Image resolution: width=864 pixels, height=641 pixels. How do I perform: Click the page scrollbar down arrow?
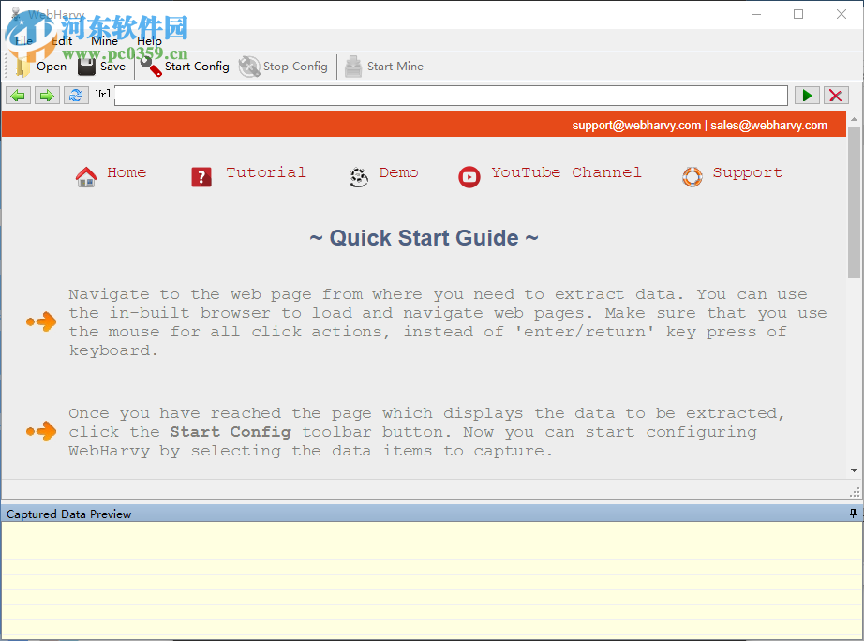pos(855,469)
